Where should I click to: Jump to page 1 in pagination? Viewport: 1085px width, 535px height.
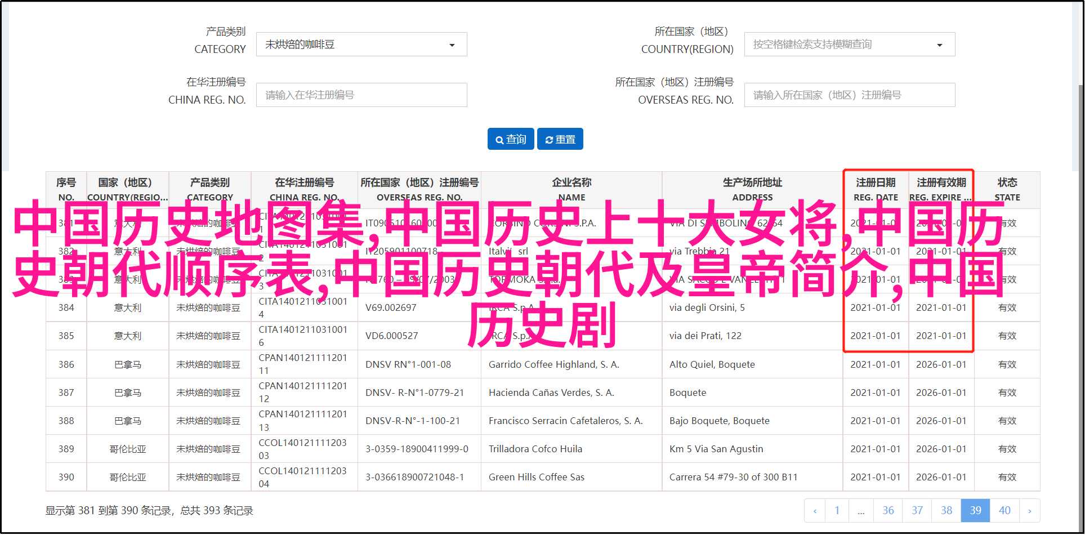pyautogui.click(x=837, y=511)
